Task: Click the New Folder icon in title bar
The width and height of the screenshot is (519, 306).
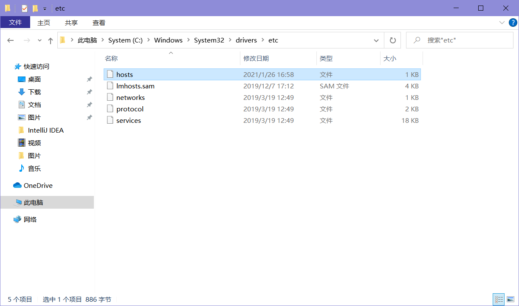Action: [35, 8]
